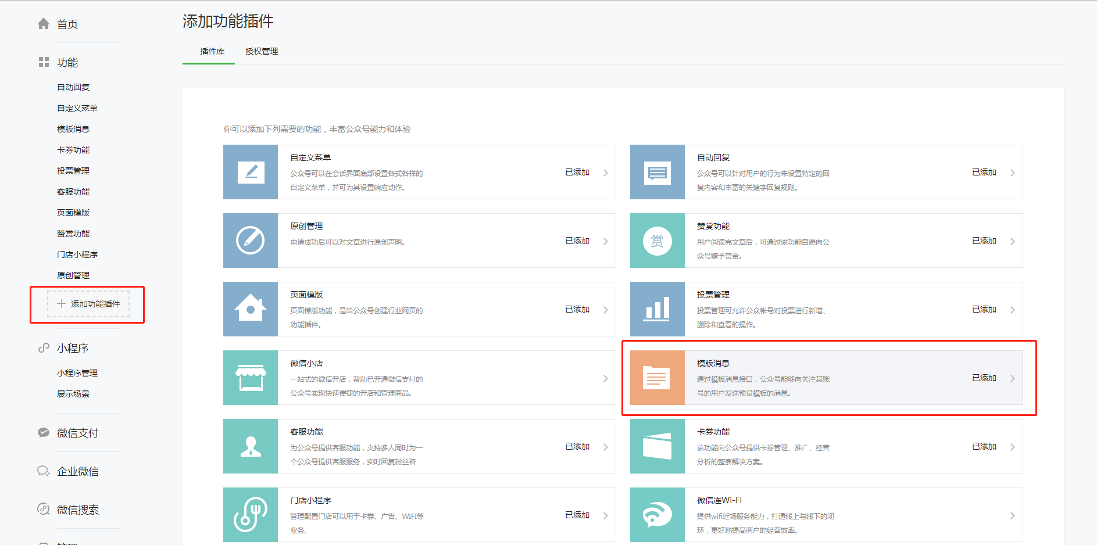Go to 原创管理 in sidebar
1097x545 pixels.
pyautogui.click(x=73, y=275)
